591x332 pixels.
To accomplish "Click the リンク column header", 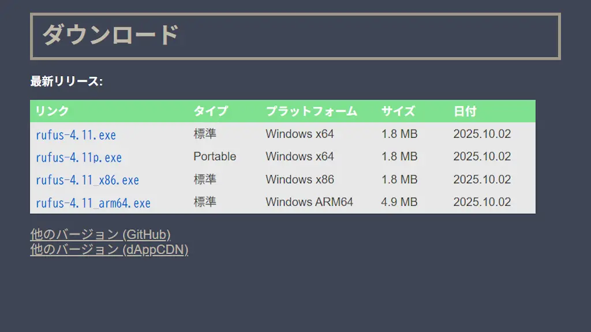I will click(52, 111).
